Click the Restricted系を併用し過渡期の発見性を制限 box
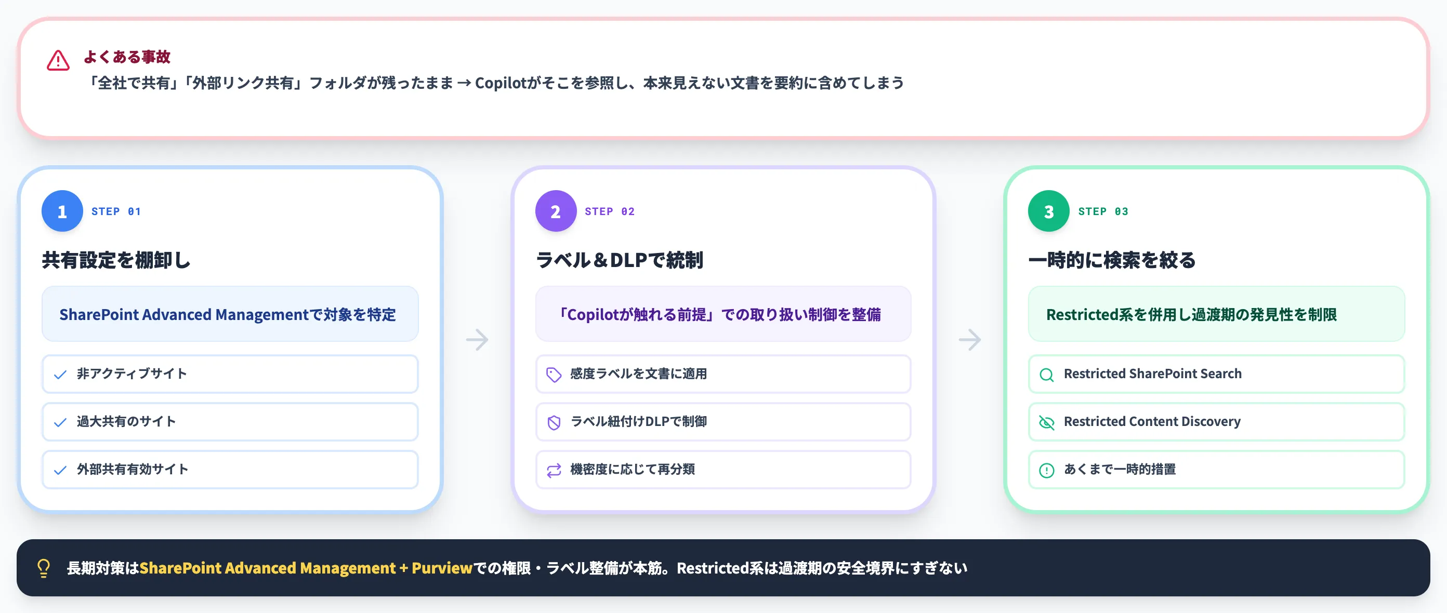This screenshot has height=613, width=1447. (x=1216, y=314)
